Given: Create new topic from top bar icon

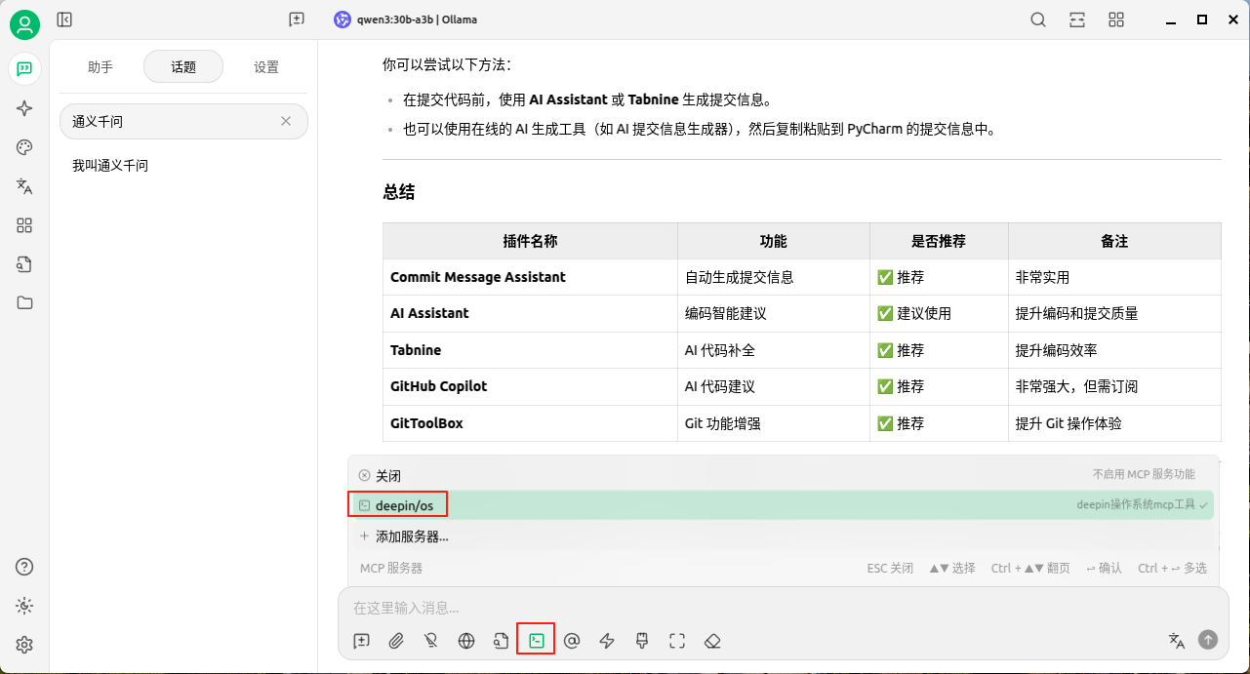Looking at the screenshot, I should pyautogui.click(x=297, y=20).
